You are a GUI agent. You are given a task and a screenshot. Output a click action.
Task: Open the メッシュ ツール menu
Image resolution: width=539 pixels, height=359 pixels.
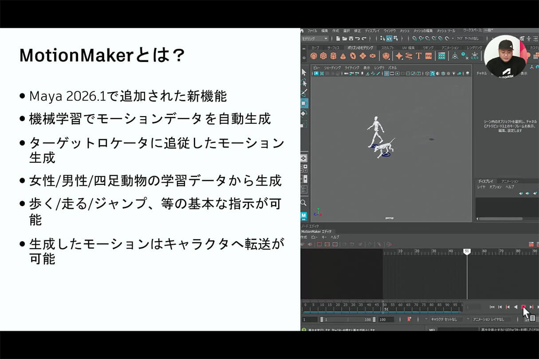click(x=446, y=31)
